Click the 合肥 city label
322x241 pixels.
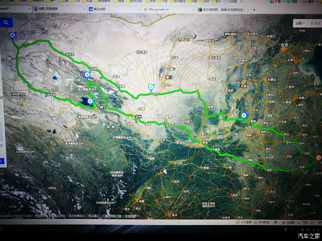point(302,167)
